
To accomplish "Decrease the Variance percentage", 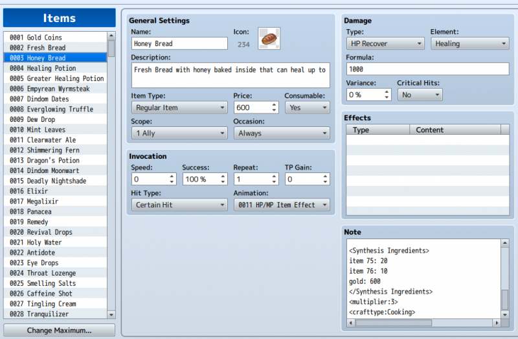I will tap(387, 98).
